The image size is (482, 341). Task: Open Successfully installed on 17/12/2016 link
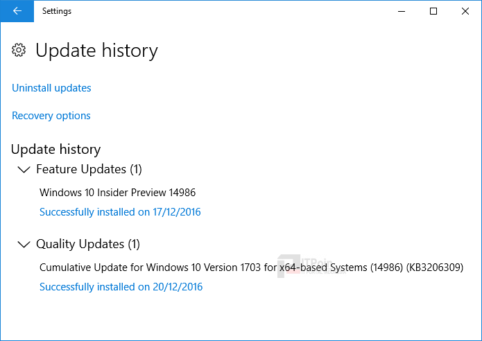click(120, 212)
